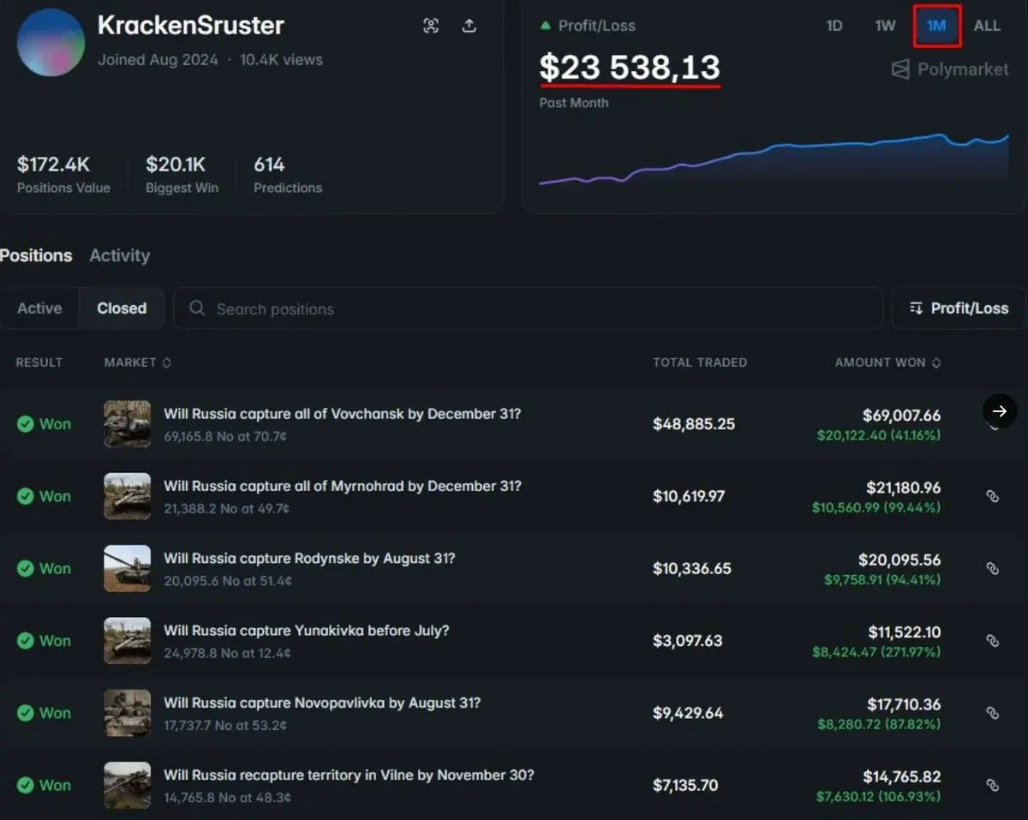The width and height of the screenshot is (1028, 820).
Task: Click the 614 Predictions stat
Action: click(x=288, y=174)
